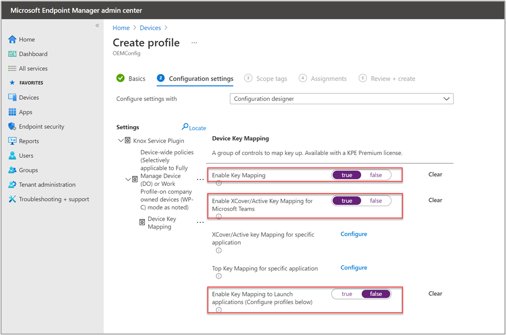This screenshot has width=506, height=335.
Task: Select Knox Service Plugin tree label
Action: pos(158,141)
